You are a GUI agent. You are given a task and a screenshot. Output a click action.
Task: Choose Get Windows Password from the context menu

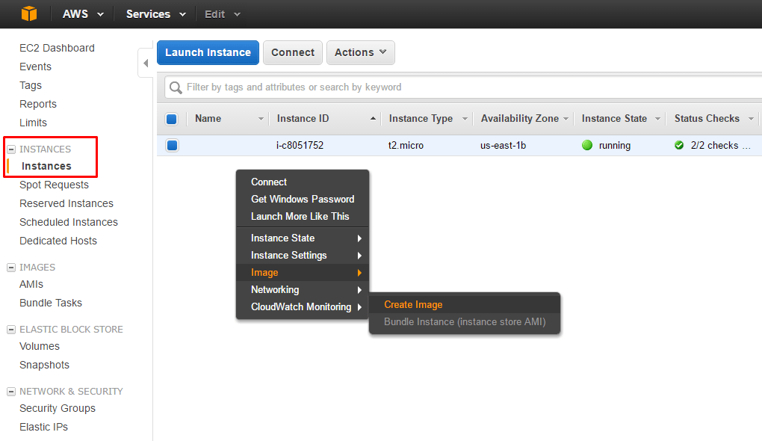point(302,199)
